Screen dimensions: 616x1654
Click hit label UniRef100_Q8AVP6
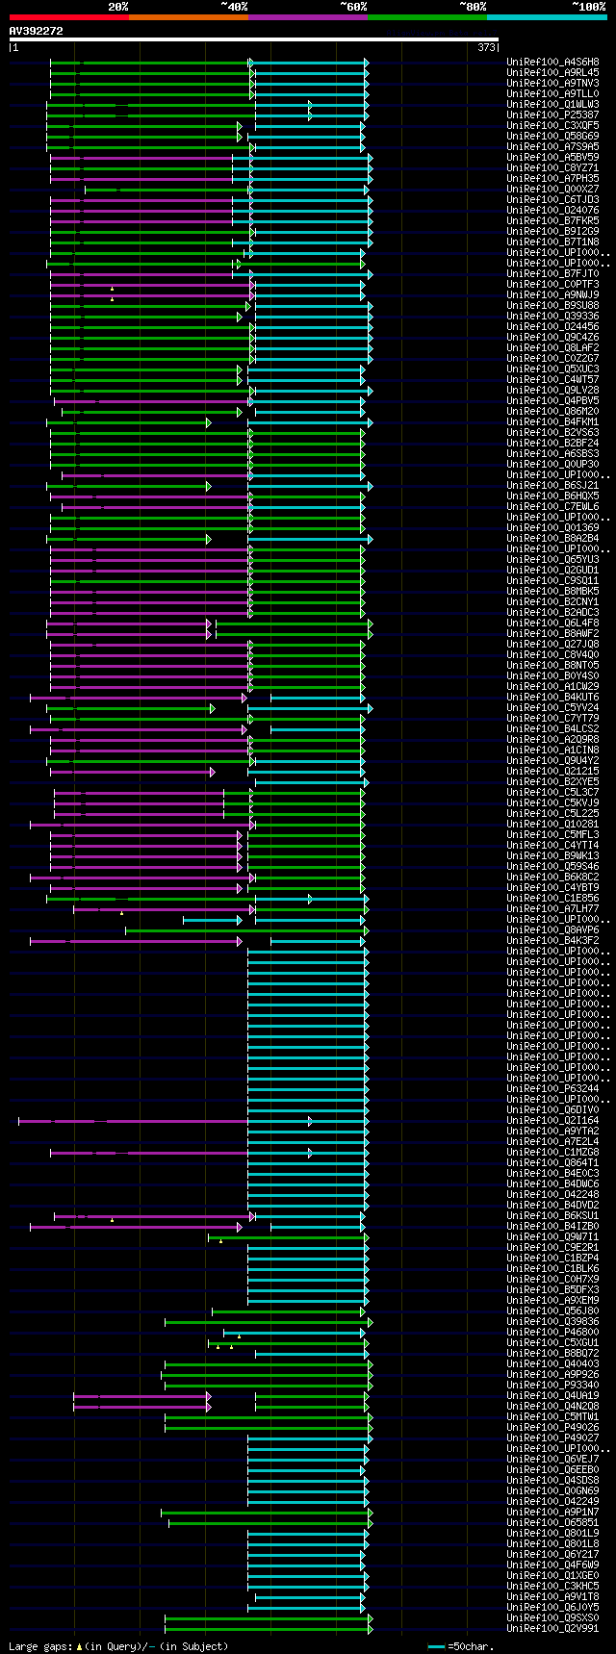tap(552, 929)
